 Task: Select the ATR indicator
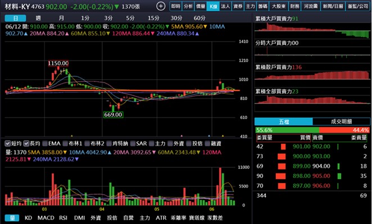pos(161,218)
